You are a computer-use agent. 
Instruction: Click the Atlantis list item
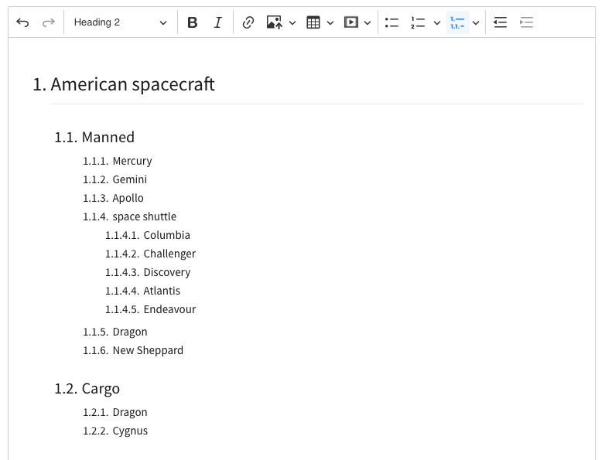coord(162,291)
